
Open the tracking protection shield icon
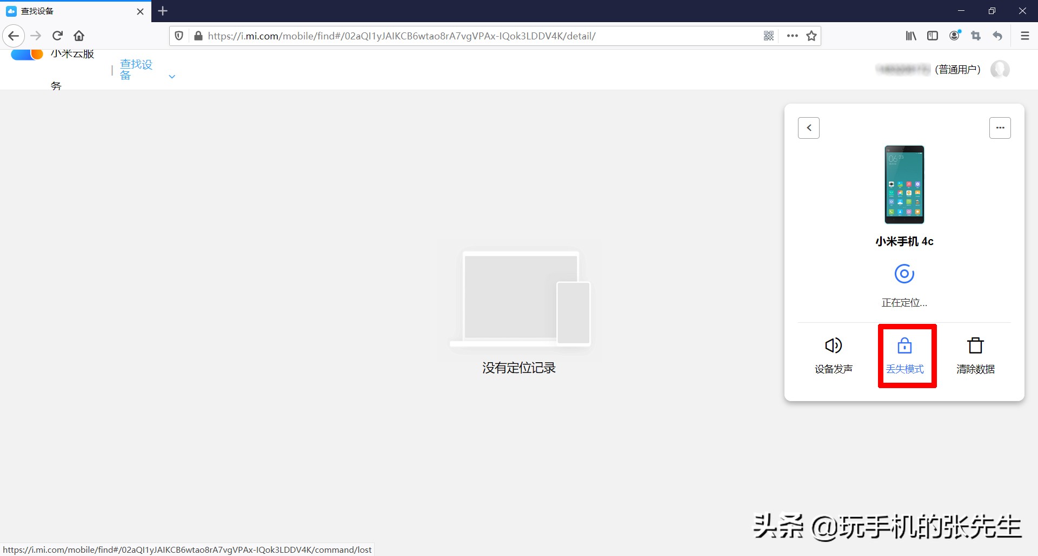[x=179, y=36]
